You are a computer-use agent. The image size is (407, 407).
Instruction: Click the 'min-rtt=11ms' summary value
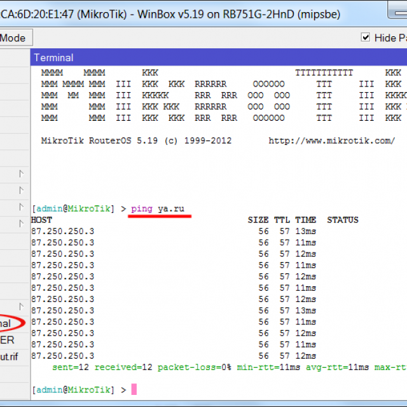[268, 368]
